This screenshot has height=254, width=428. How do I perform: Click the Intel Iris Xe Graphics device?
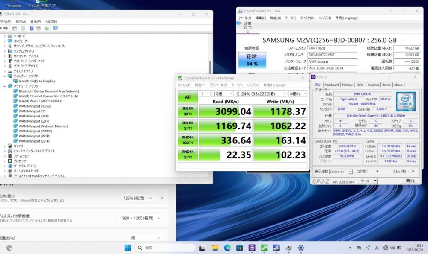point(37,81)
